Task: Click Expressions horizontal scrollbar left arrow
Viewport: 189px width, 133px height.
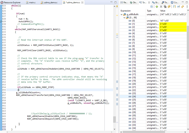Action: 121,132
